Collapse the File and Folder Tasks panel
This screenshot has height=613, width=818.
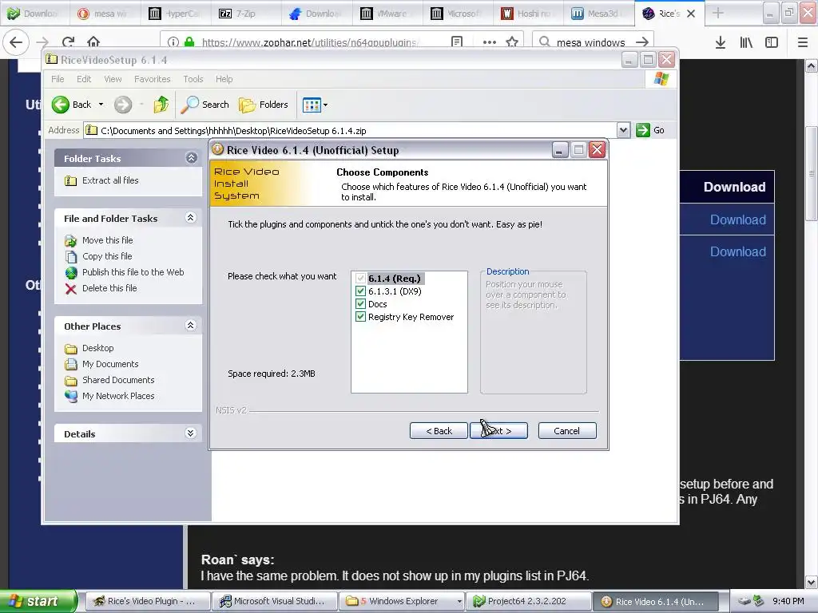pos(191,218)
